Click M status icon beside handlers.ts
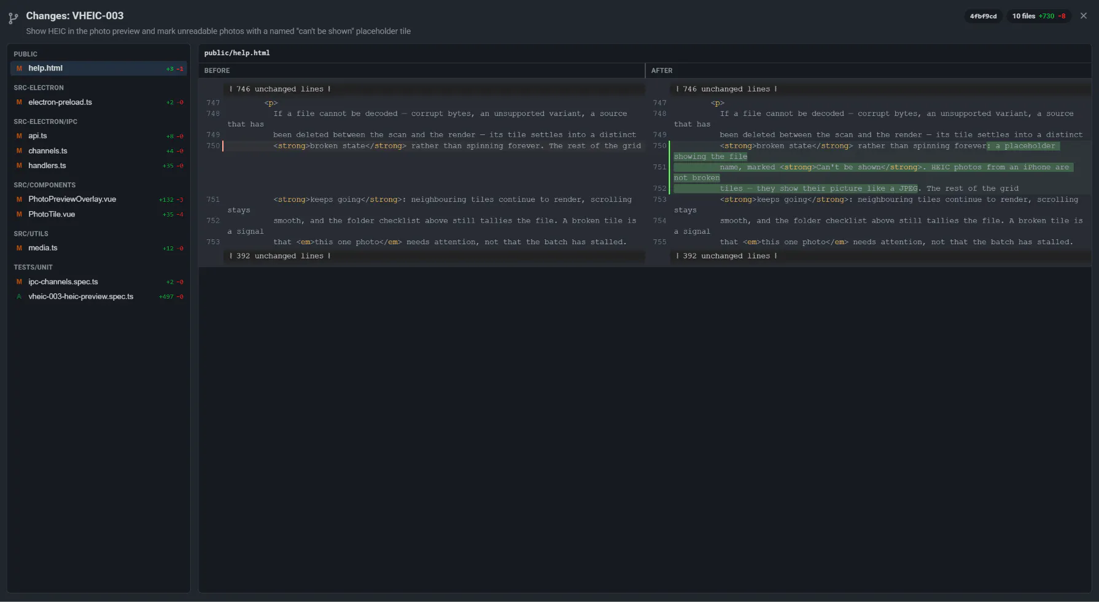 19,165
